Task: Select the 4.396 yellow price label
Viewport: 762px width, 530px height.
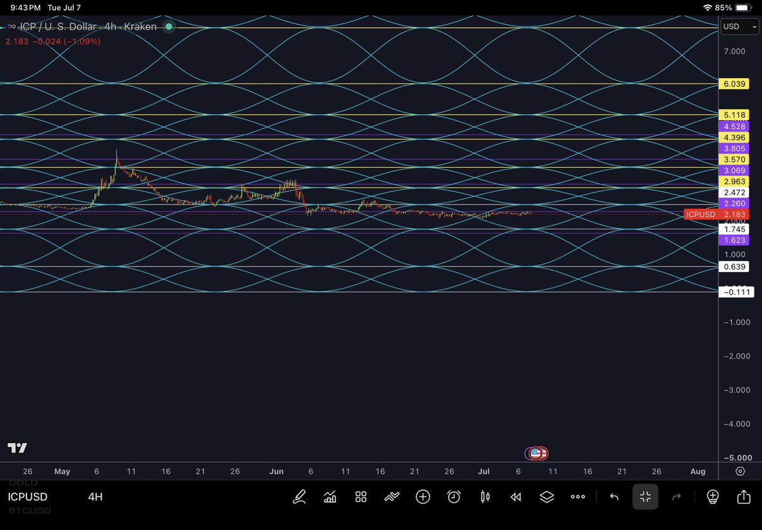Action: pos(734,137)
